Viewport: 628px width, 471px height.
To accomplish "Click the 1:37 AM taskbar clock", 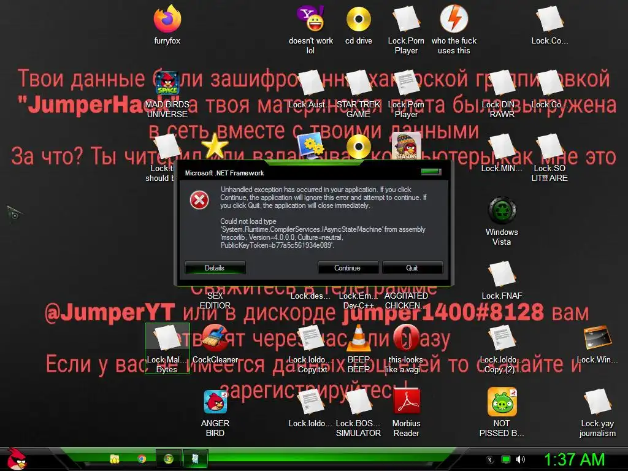I will point(574,459).
